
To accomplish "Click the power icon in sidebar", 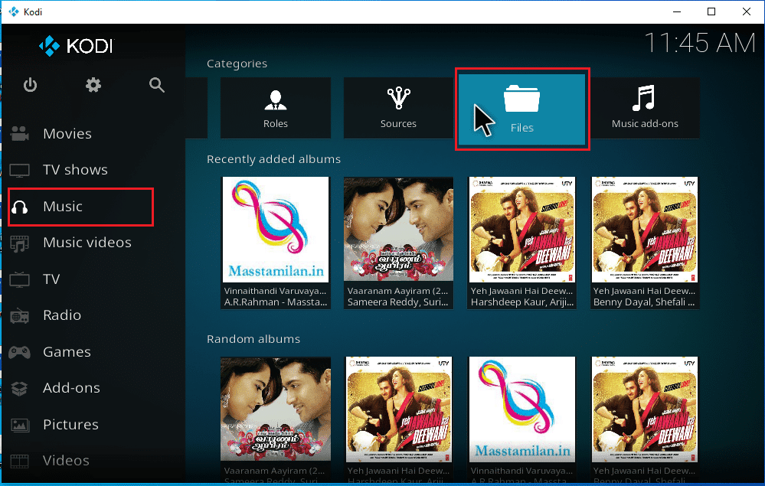I will pos(30,85).
